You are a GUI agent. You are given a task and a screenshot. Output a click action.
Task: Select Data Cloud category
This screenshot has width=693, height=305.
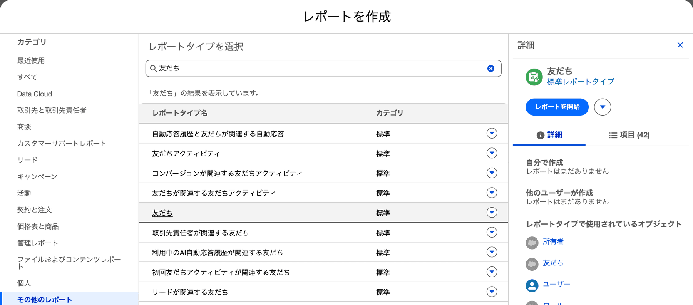coord(35,94)
